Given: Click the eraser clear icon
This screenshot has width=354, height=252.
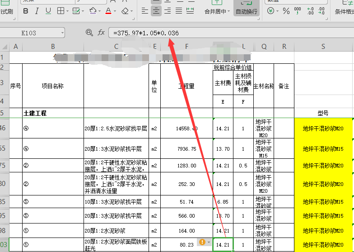Looking at the screenshot, I should [125, 11].
